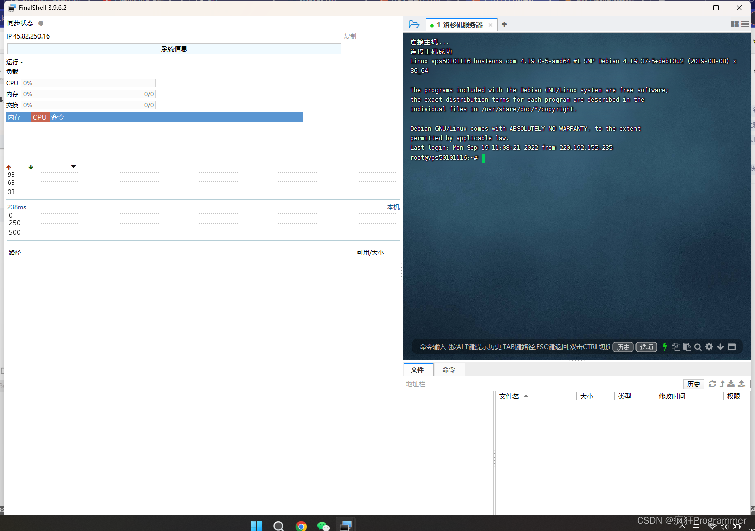Switch to grid layout view icon
The height and width of the screenshot is (531, 755).
coord(735,24)
